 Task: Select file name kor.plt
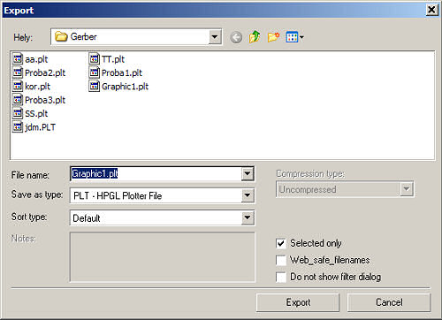click(x=37, y=87)
